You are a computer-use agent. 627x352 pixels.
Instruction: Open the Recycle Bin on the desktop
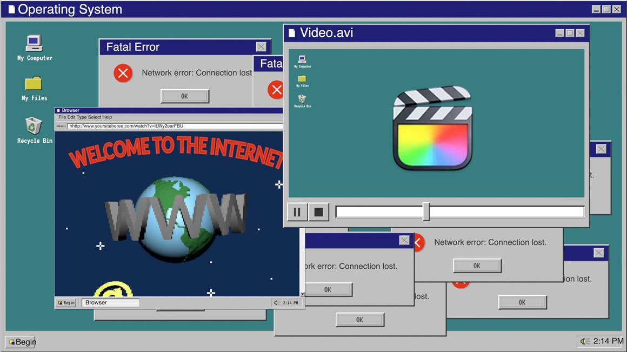pos(34,125)
